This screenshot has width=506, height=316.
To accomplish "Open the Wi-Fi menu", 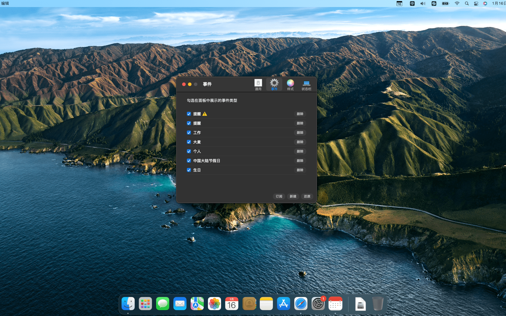I will coord(457,4).
